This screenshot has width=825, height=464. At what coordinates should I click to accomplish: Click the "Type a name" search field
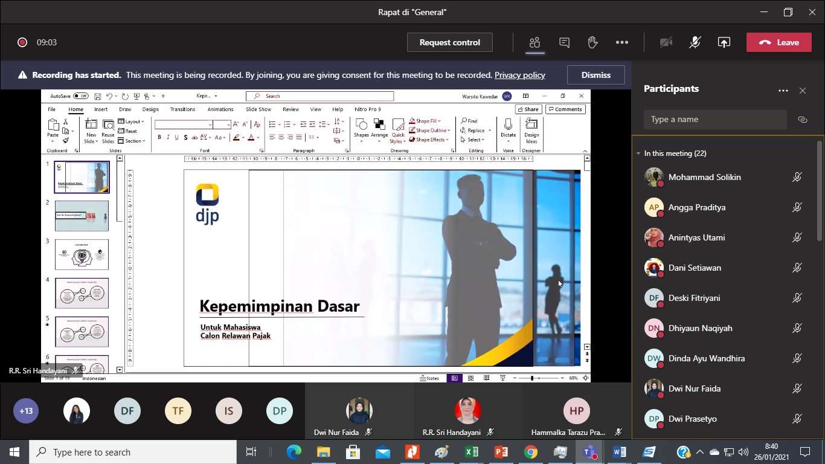pyautogui.click(x=715, y=120)
